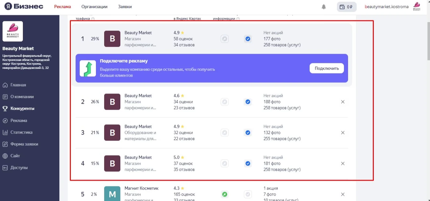Open Beauty Market name in row 2

[x=138, y=96]
